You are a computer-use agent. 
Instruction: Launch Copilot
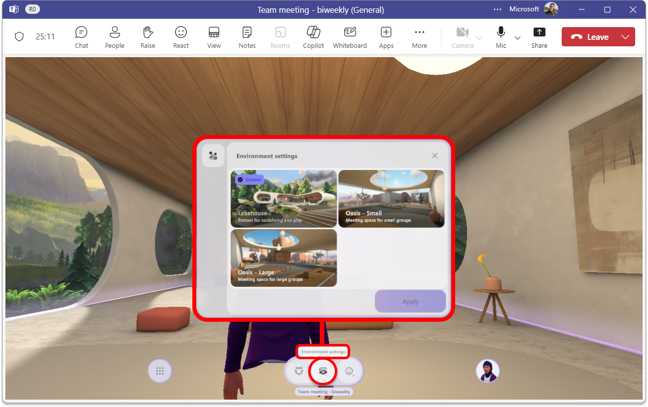point(313,36)
